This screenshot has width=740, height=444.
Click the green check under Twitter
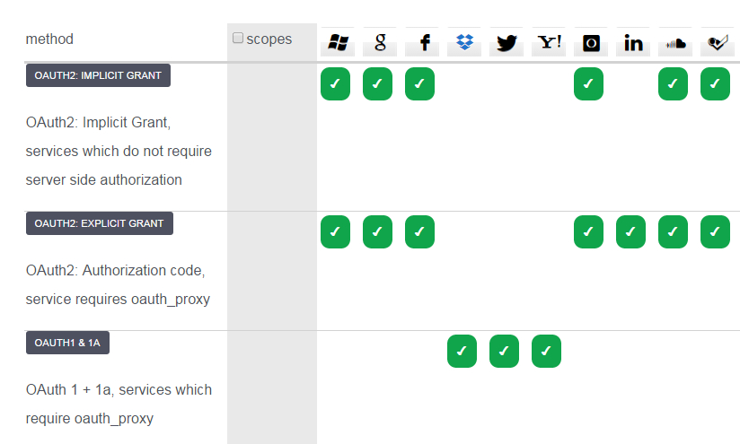[504, 352]
